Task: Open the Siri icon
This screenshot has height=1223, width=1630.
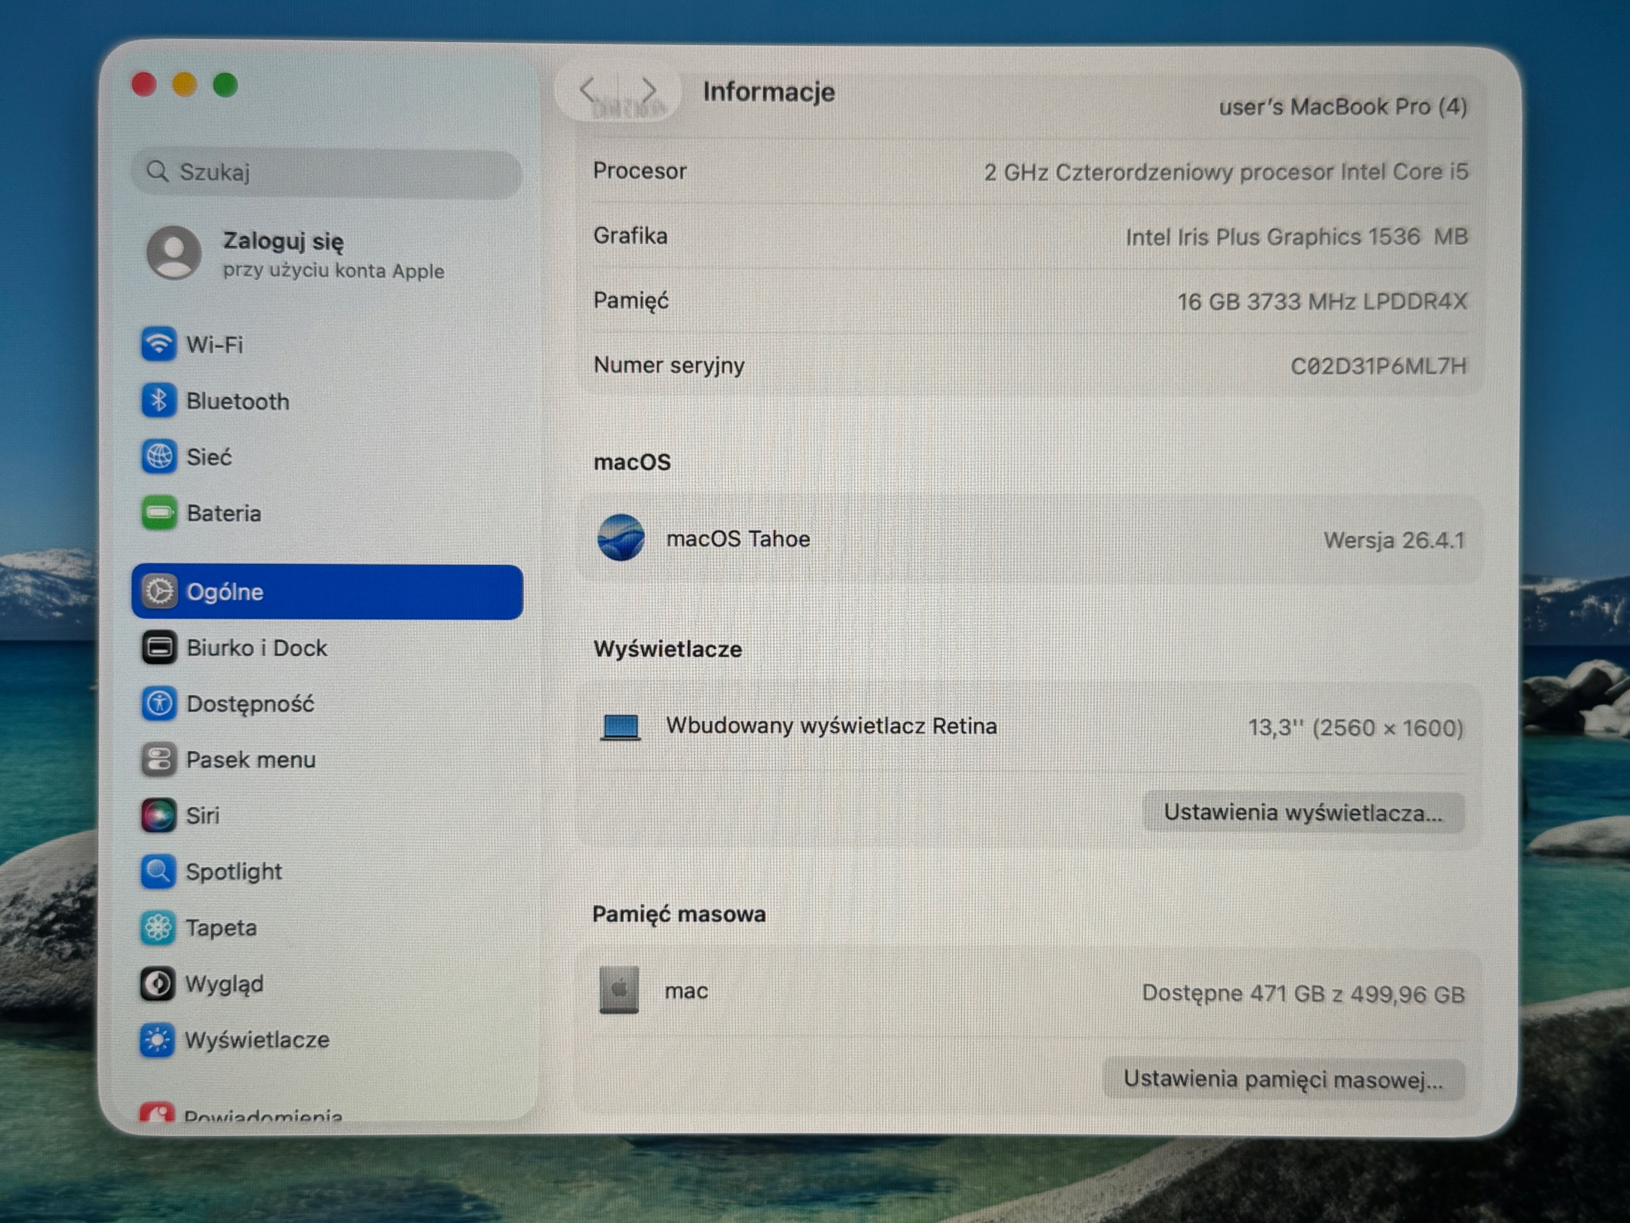Action: tap(159, 815)
